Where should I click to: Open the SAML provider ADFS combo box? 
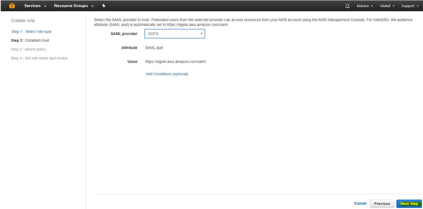[175, 34]
